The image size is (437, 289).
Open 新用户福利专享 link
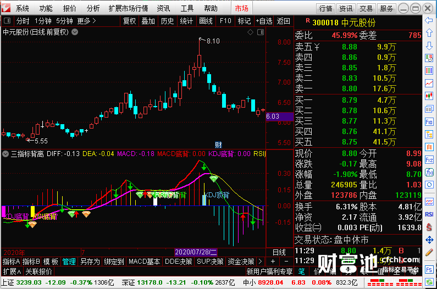pos(269,271)
